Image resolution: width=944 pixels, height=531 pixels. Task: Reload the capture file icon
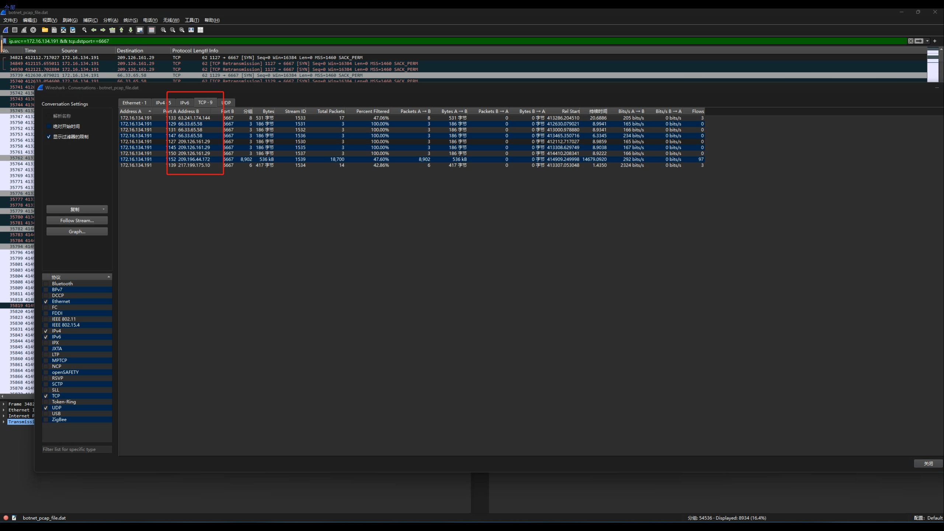(x=73, y=30)
